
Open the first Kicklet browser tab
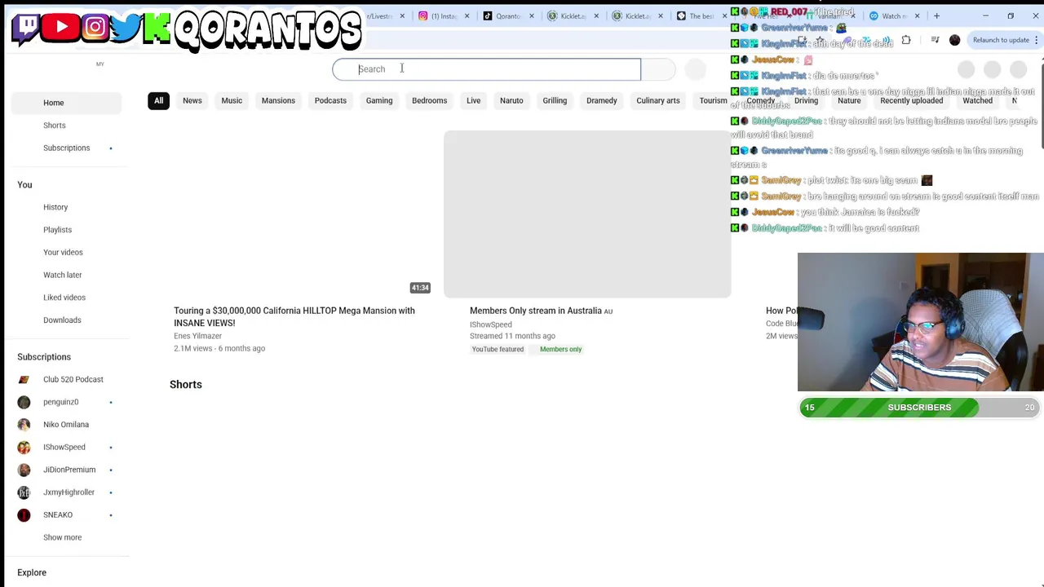click(x=569, y=16)
